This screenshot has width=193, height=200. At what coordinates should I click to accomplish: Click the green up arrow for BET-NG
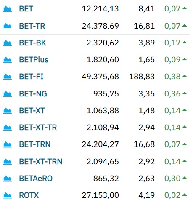(185, 93)
